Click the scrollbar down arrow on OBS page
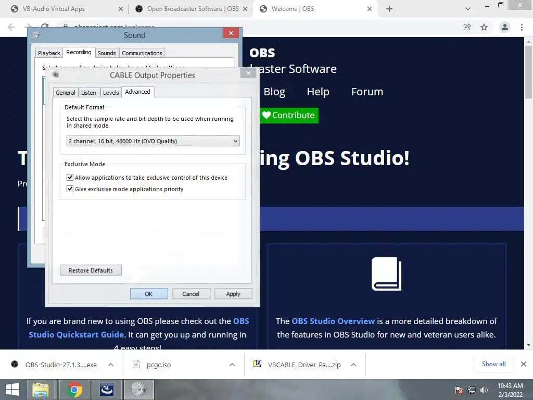This screenshot has height=400, width=533. [x=528, y=345]
